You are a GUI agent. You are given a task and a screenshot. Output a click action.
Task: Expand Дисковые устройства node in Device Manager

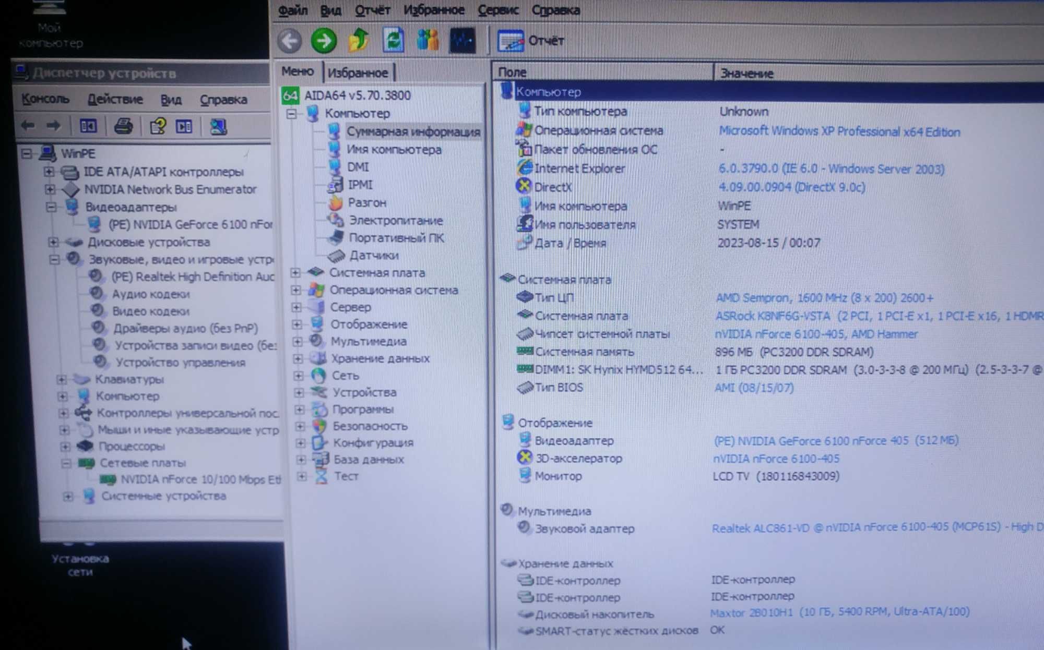(53, 242)
